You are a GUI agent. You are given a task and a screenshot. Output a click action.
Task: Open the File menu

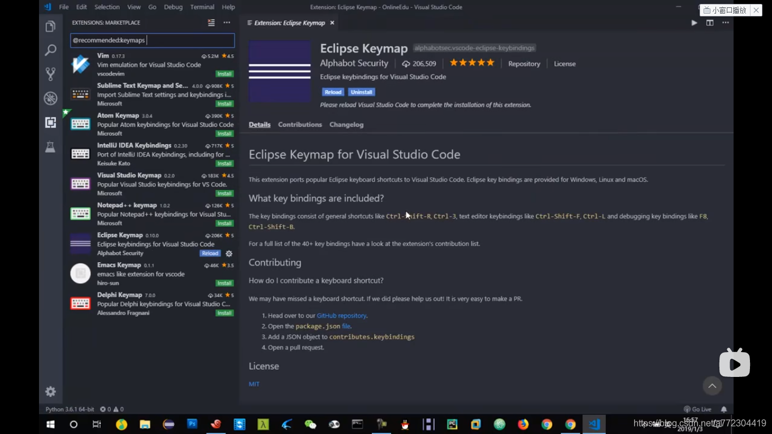(x=64, y=7)
